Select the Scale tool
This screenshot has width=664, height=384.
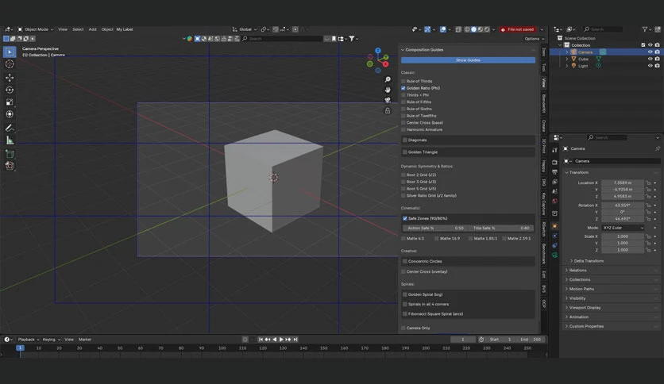[10, 102]
